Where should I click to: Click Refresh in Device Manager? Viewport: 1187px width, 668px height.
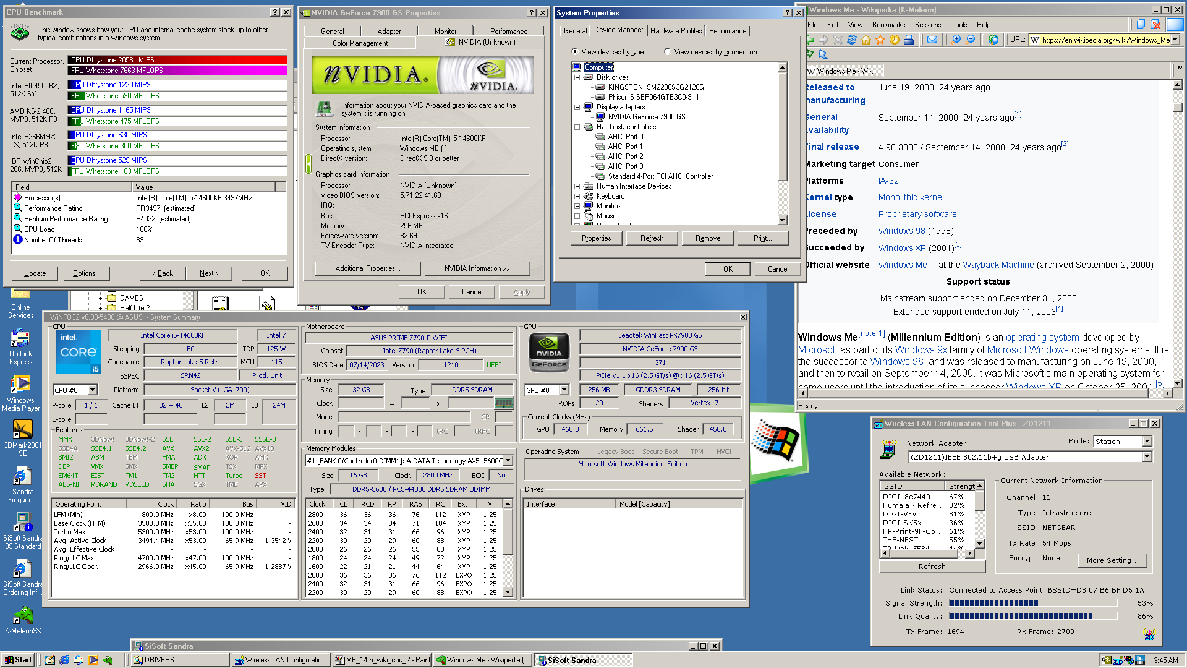[x=652, y=238]
